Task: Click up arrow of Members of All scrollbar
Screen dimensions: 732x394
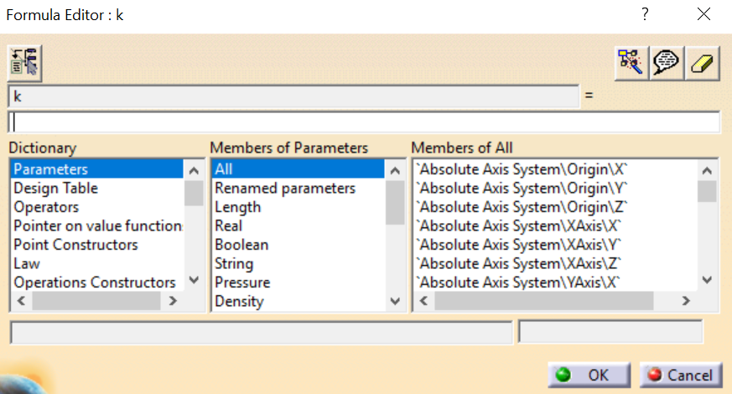Action: tap(707, 171)
